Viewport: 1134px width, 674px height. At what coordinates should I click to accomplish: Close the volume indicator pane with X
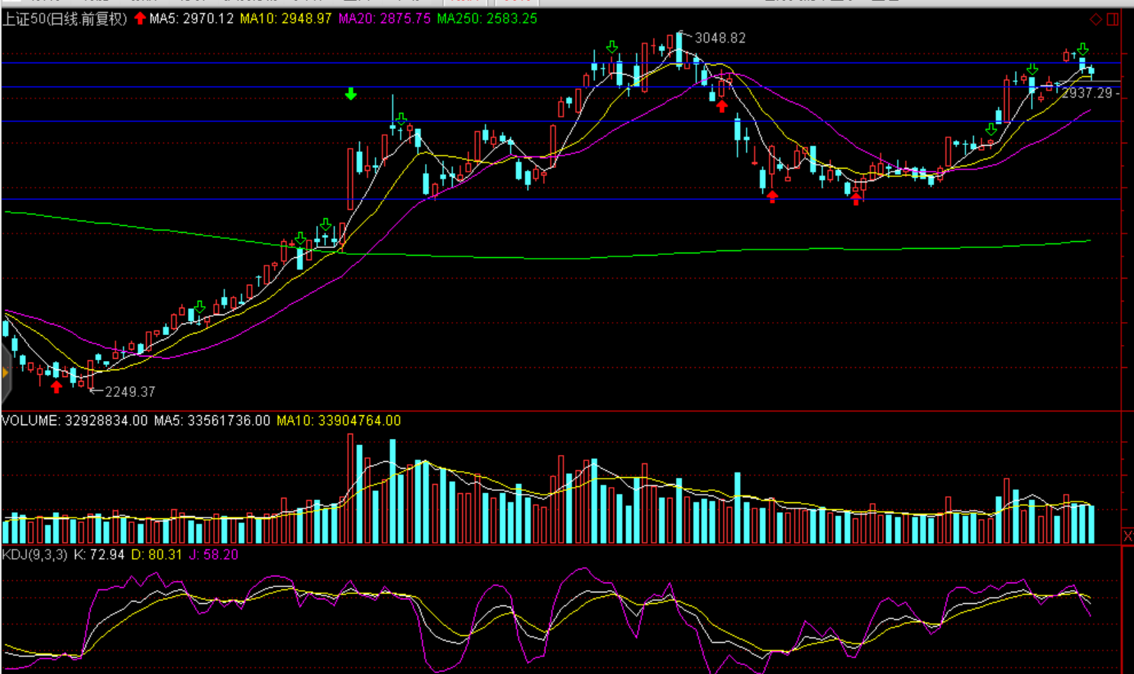point(1127,537)
